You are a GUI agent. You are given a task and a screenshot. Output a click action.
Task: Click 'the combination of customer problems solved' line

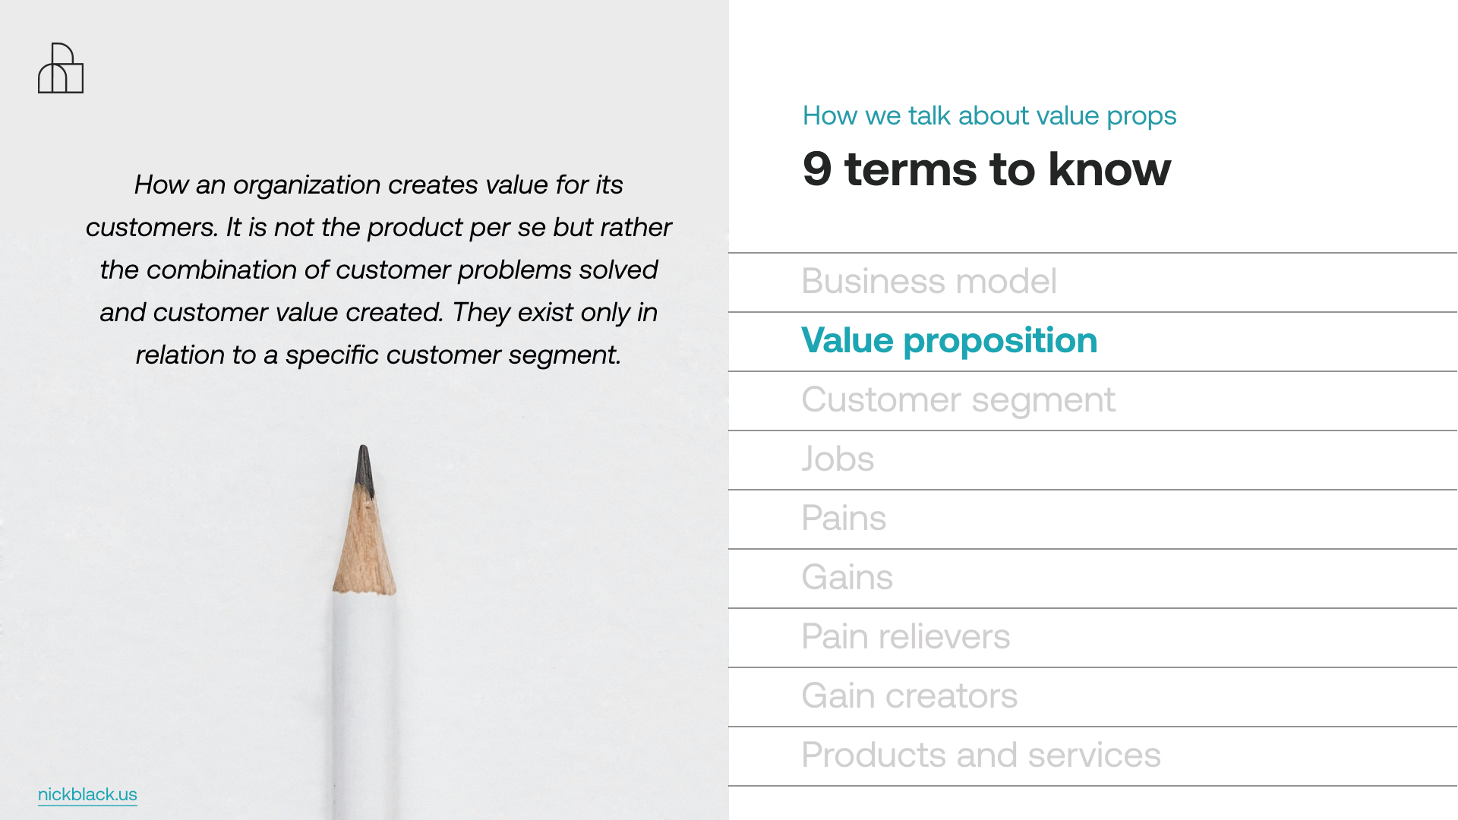point(378,270)
